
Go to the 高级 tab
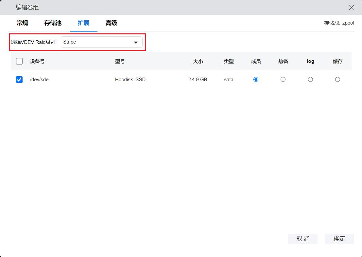[x=111, y=23]
